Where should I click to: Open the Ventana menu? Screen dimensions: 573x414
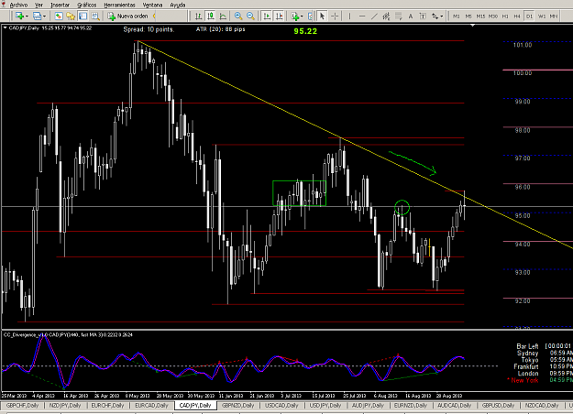pyautogui.click(x=152, y=5)
